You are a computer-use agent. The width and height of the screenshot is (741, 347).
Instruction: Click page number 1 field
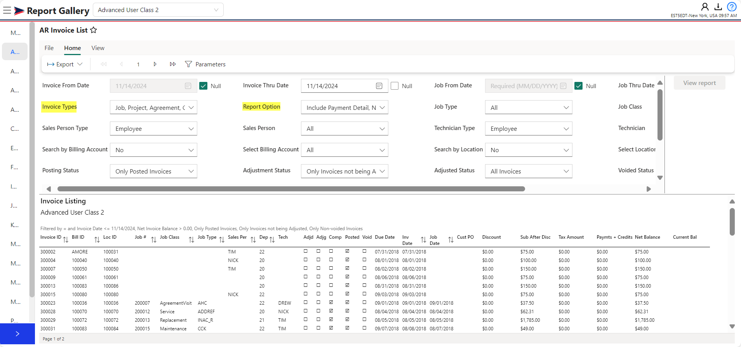(138, 64)
